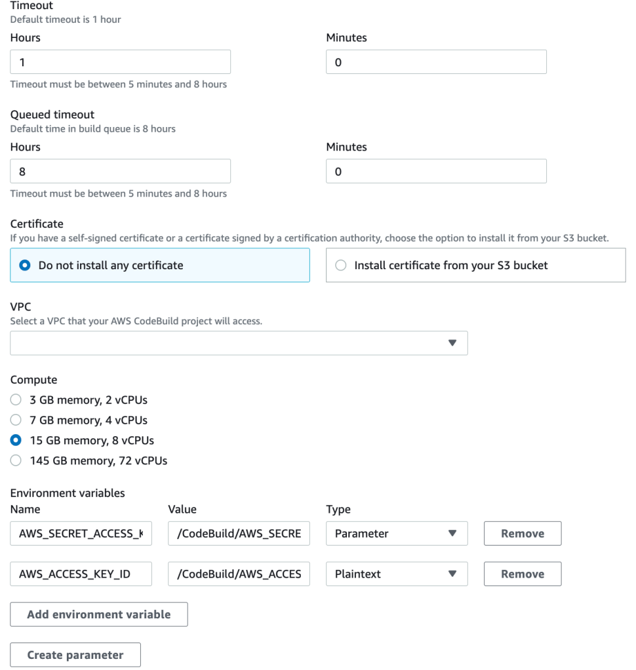Remove the AWS_SECRET_ACCESS_KEY variable row
636x670 pixels.
(x=522, y=533)
